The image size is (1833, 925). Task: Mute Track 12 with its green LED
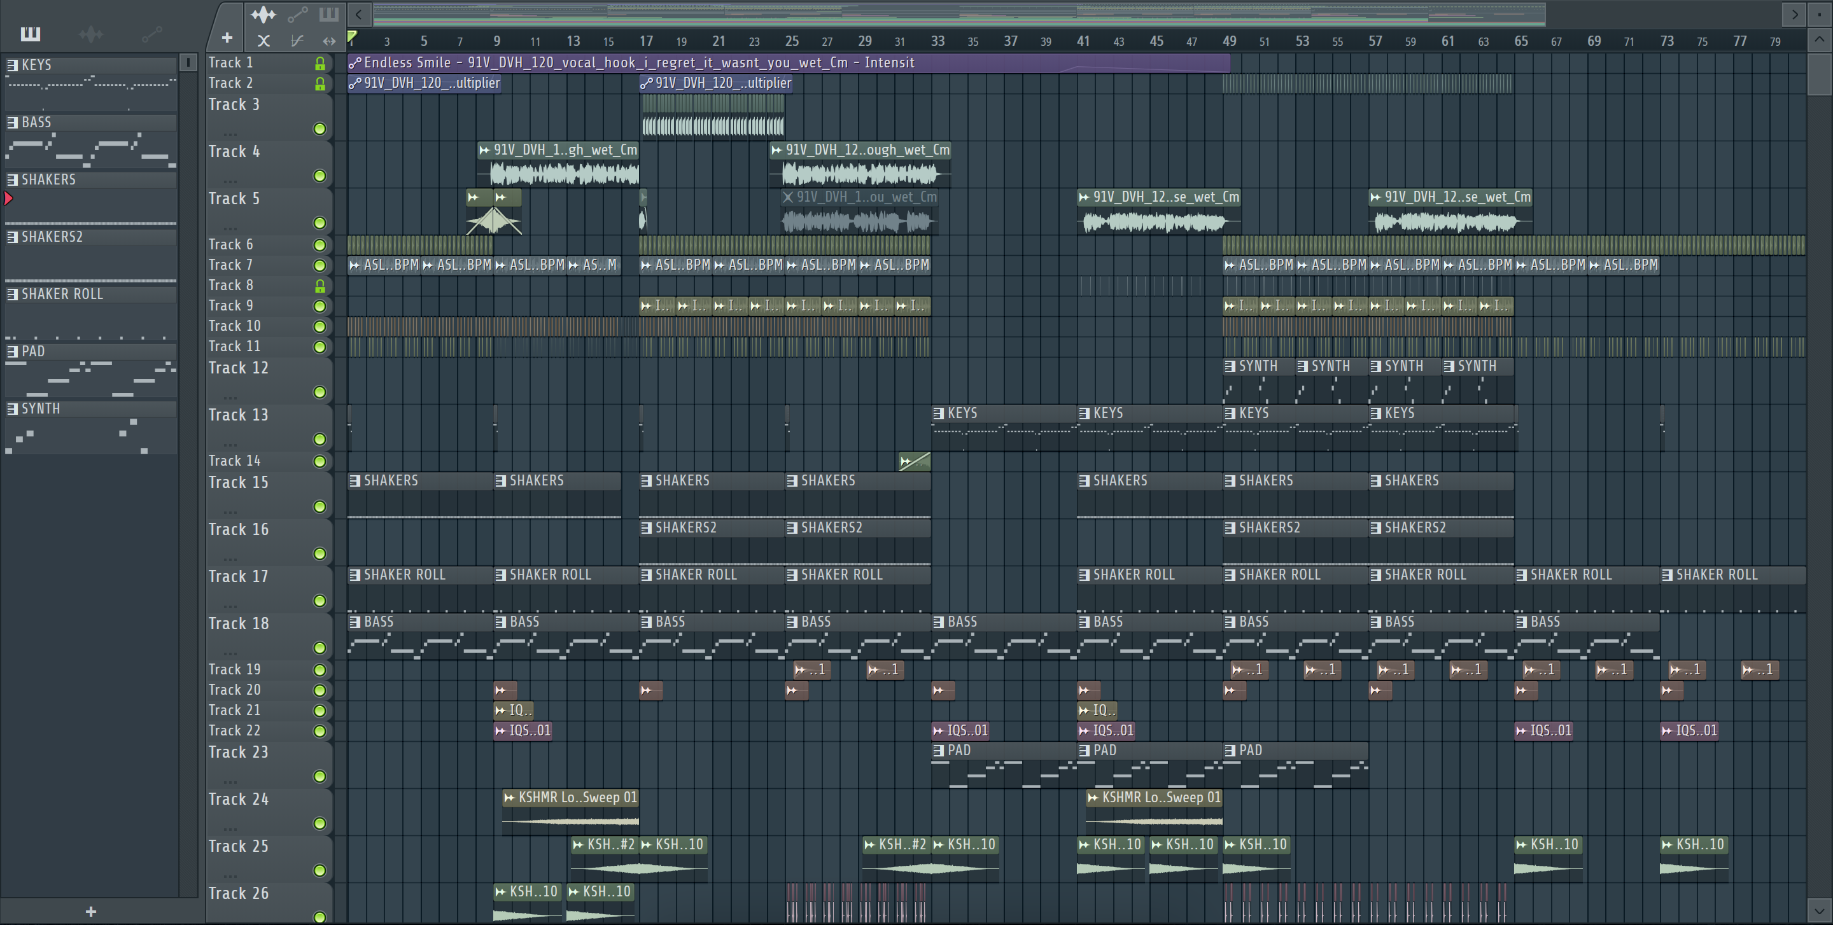pyautogui.click(x=320, y=393)
